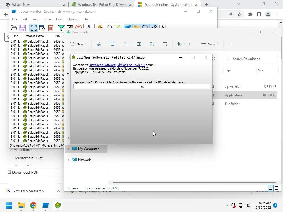This screenshot has height=212, width=283.
Task: Open the Windows Start menu
Action: click(9, 205)
